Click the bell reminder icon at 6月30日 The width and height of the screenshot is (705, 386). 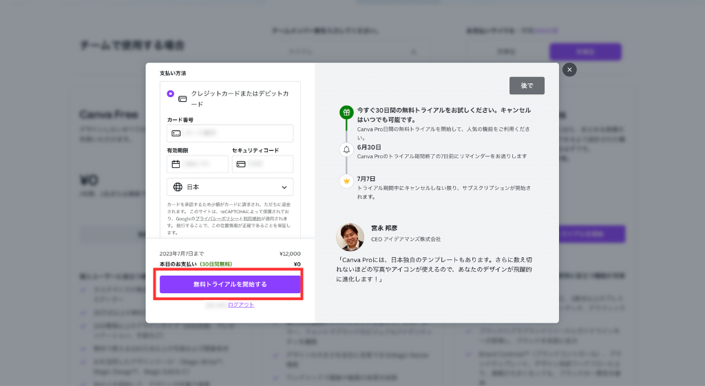coord(346,149)
